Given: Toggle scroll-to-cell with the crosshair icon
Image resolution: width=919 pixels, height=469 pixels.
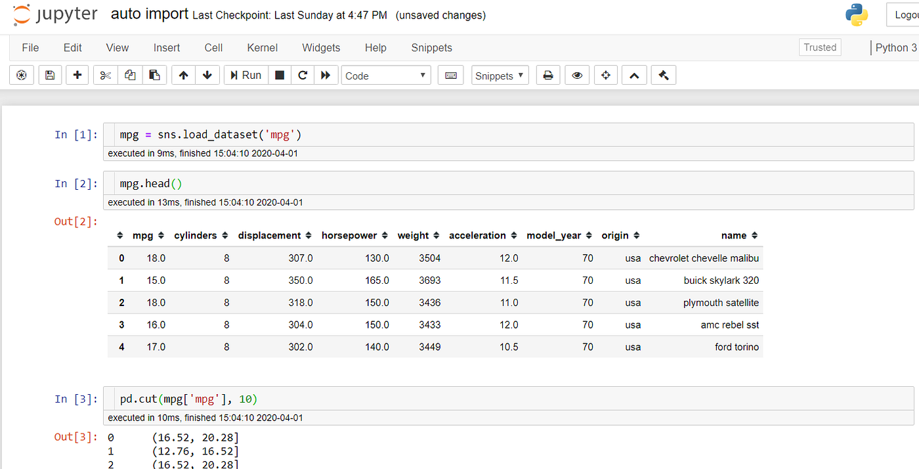Looking at the screenshot, I should click(x=606, y=75).
